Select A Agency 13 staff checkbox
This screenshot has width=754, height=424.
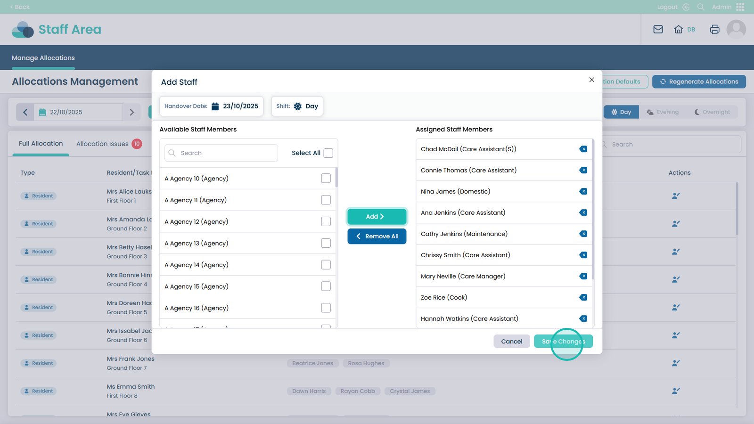pos(326,243)
